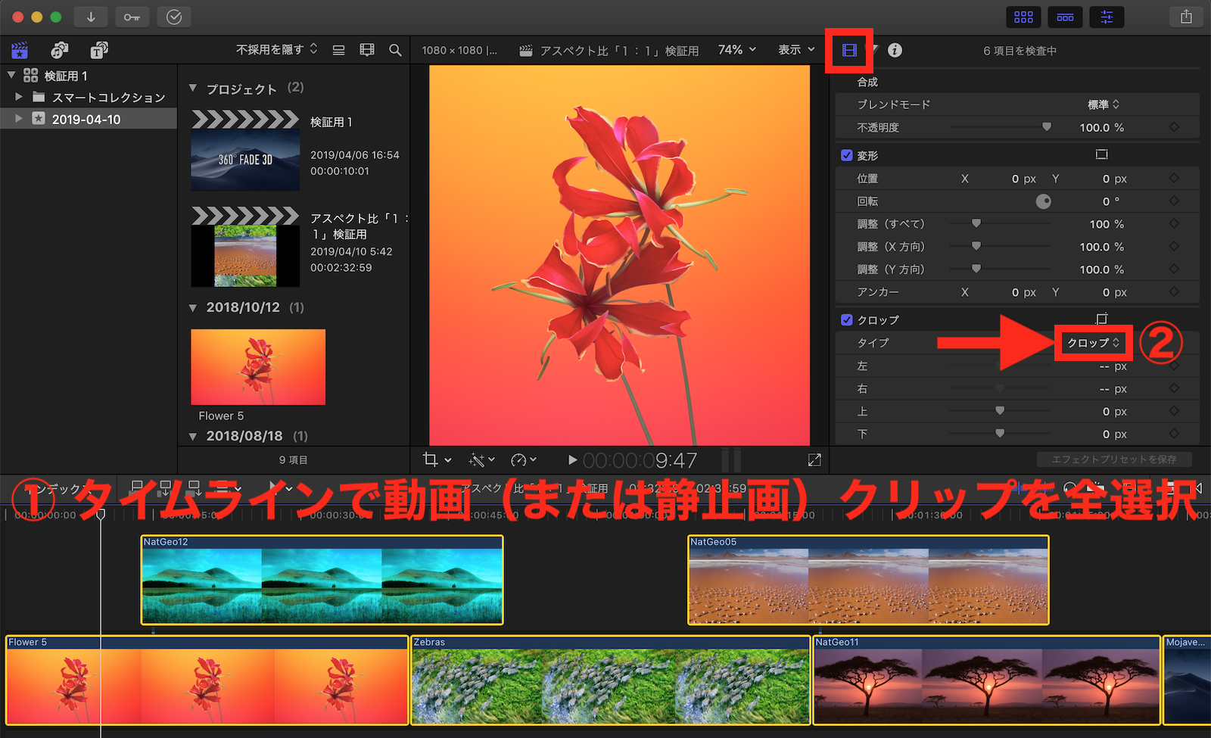The height and width of the screenshot is (738, 1211).
Task: Expand the スマートコレクション folder
Action: click(x=19, y=97)
